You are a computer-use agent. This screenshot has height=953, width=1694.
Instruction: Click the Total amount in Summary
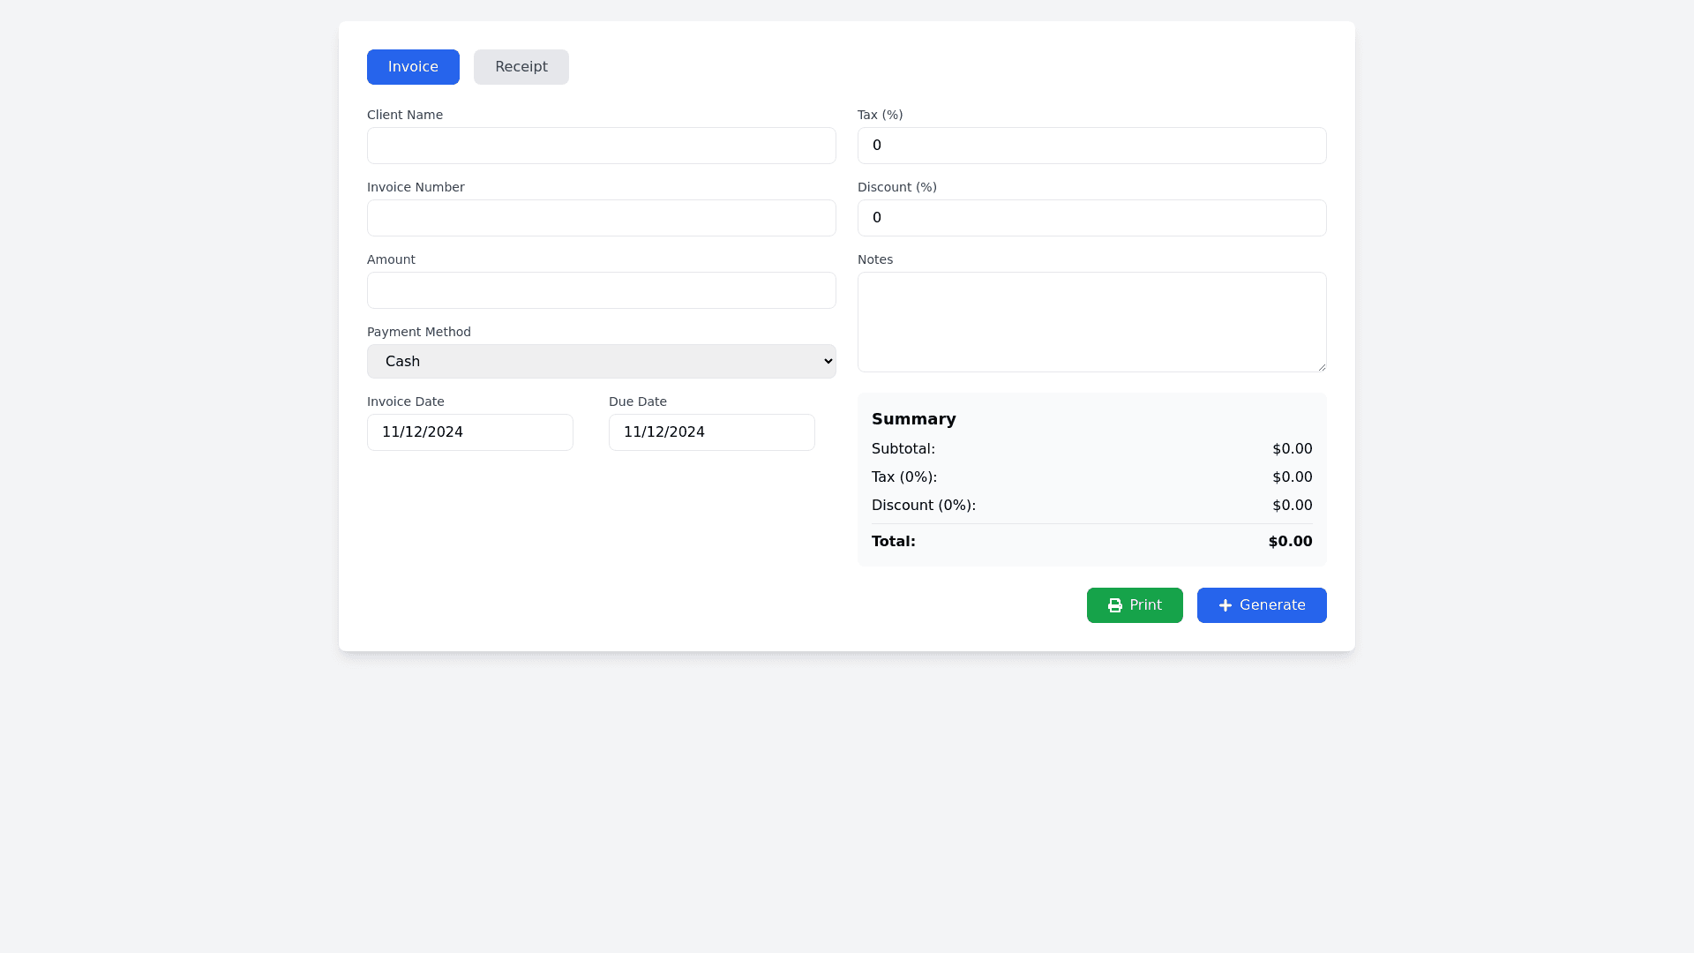click(1290, 542)
